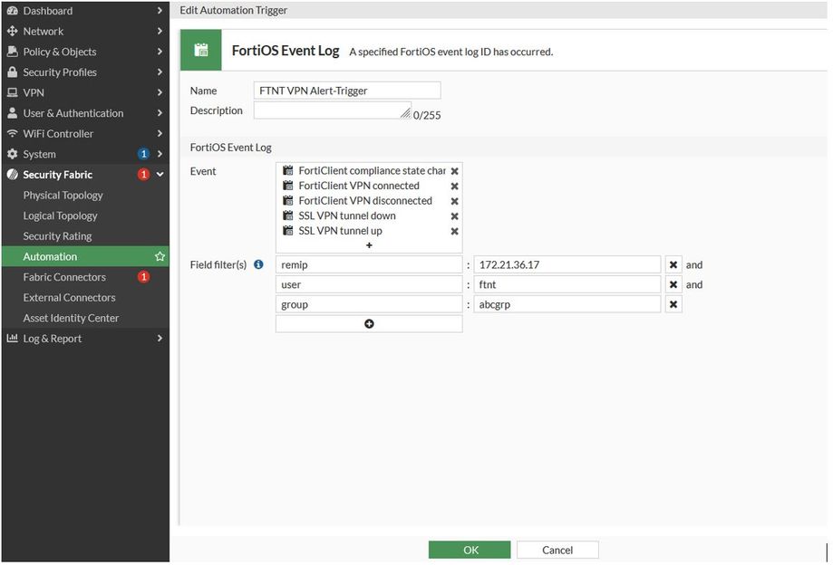Open the Fabric Connectors page
833x565 pixels.
(64, 277)
